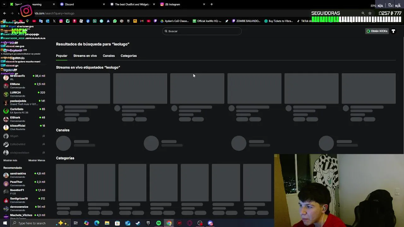Image resolution: width=404 pixels, height=227 pixels.
Task: Open ElMune's channel in the sidebar
Action: [x=24, y=86]
